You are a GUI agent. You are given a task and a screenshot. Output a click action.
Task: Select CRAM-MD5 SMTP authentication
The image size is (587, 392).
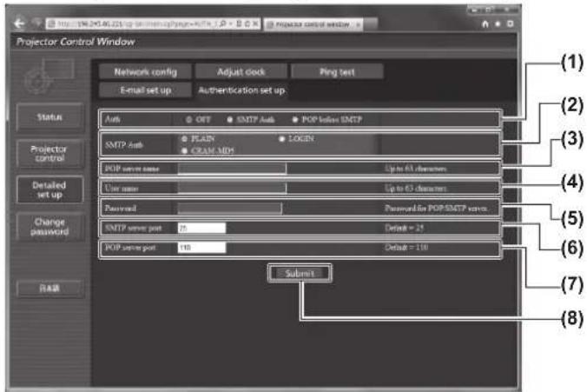click(184, 150)
